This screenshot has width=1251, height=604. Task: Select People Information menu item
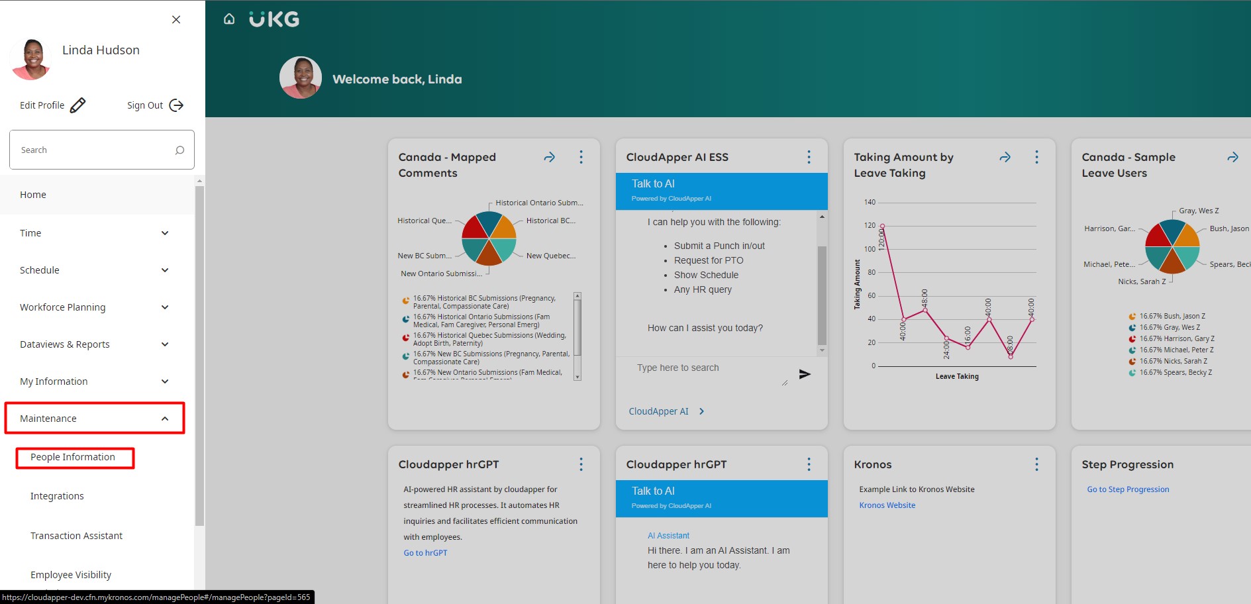click(x=73, y=457)
